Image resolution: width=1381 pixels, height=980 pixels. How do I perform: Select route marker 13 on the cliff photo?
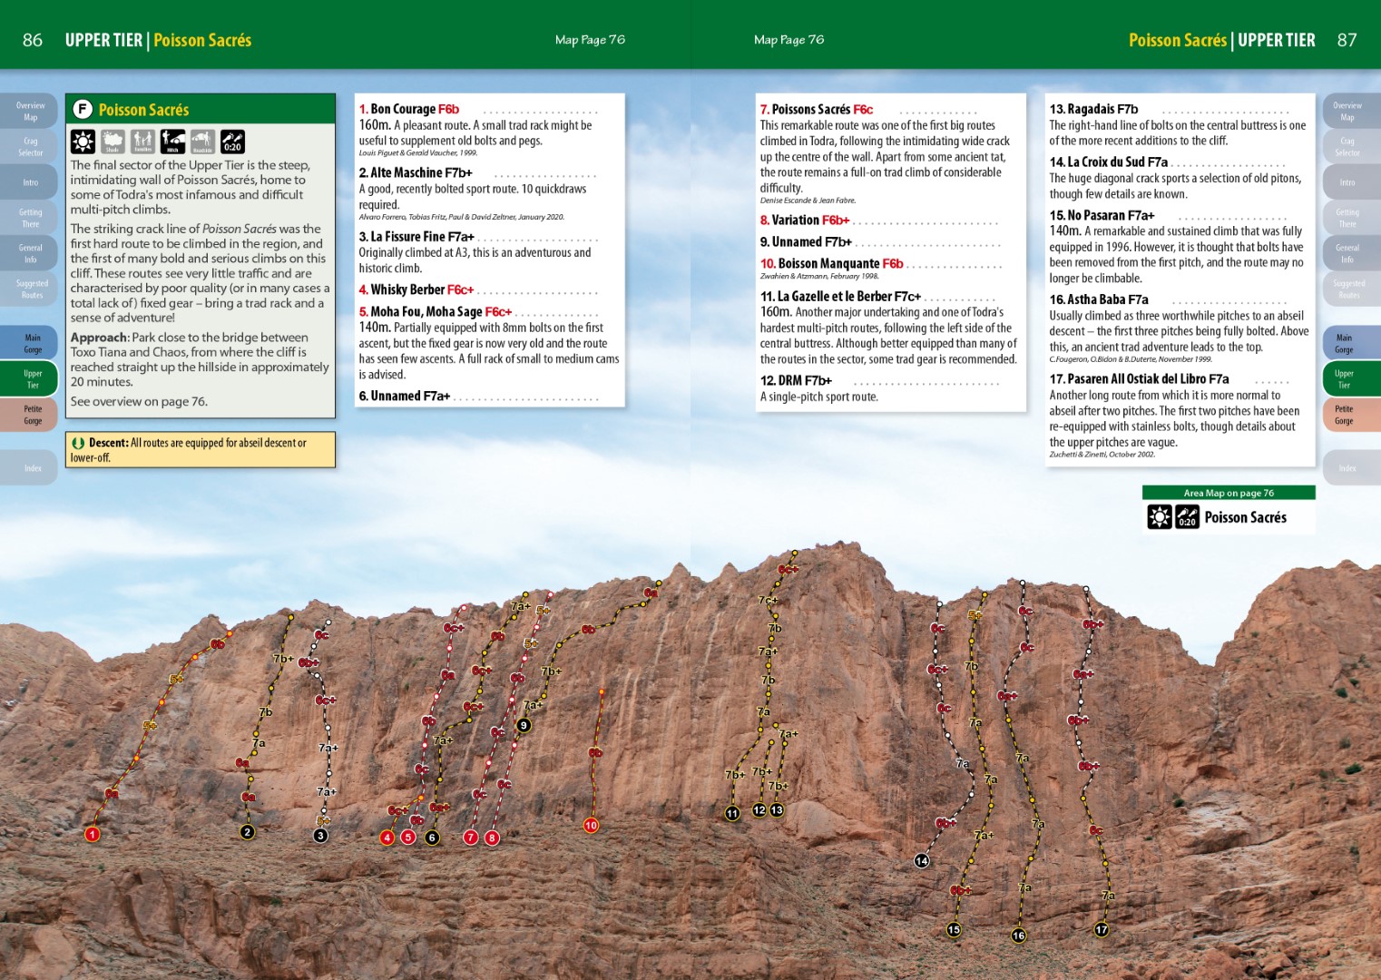pos(777,809)
